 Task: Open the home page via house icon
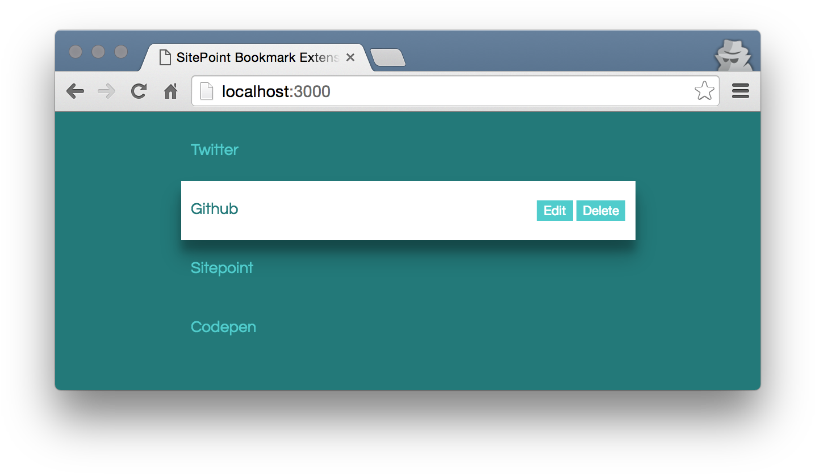170,91
